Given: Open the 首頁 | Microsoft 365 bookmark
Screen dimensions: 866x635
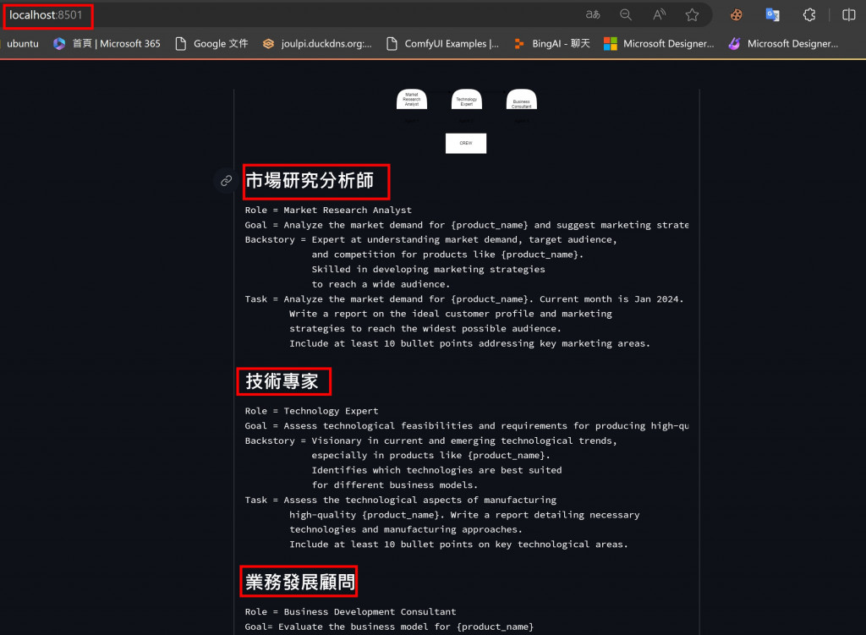Looking at the screenshot, I should (107, 44).
